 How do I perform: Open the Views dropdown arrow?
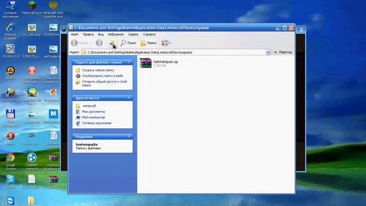[170, 43]
